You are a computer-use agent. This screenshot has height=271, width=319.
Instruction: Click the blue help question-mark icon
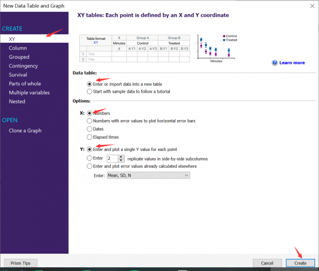pos(274,63)
